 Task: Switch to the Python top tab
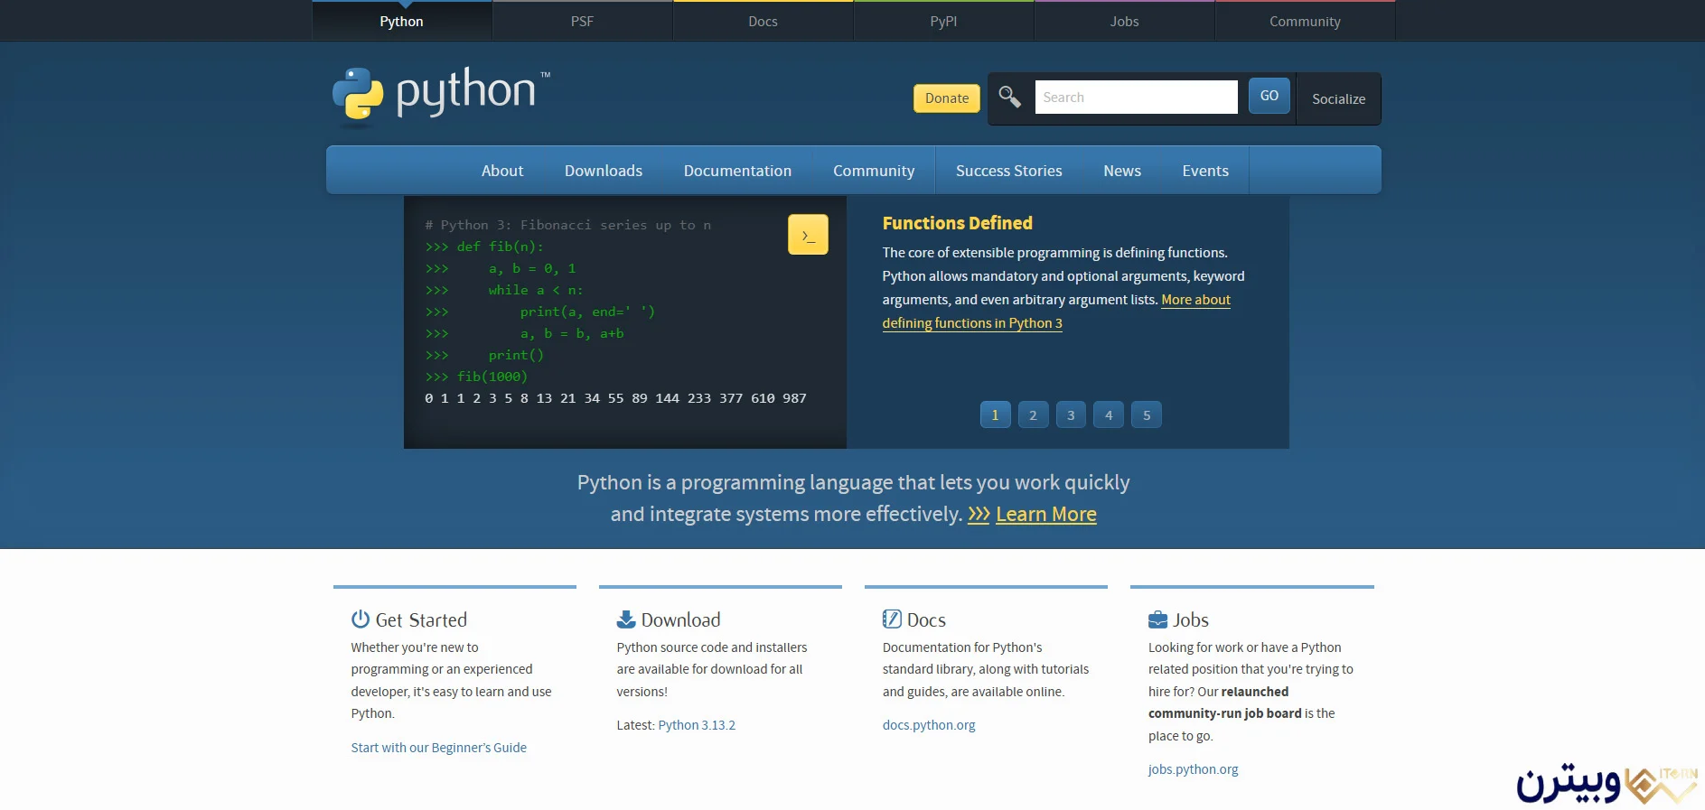pyautogui.click(x=402, y=21)
